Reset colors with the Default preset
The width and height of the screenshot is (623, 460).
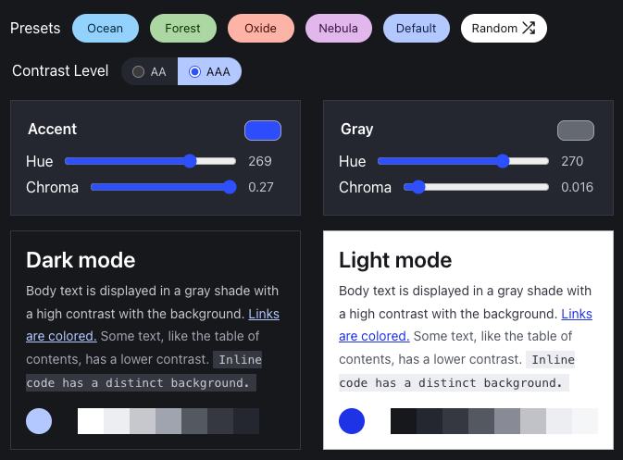point(416,29)
